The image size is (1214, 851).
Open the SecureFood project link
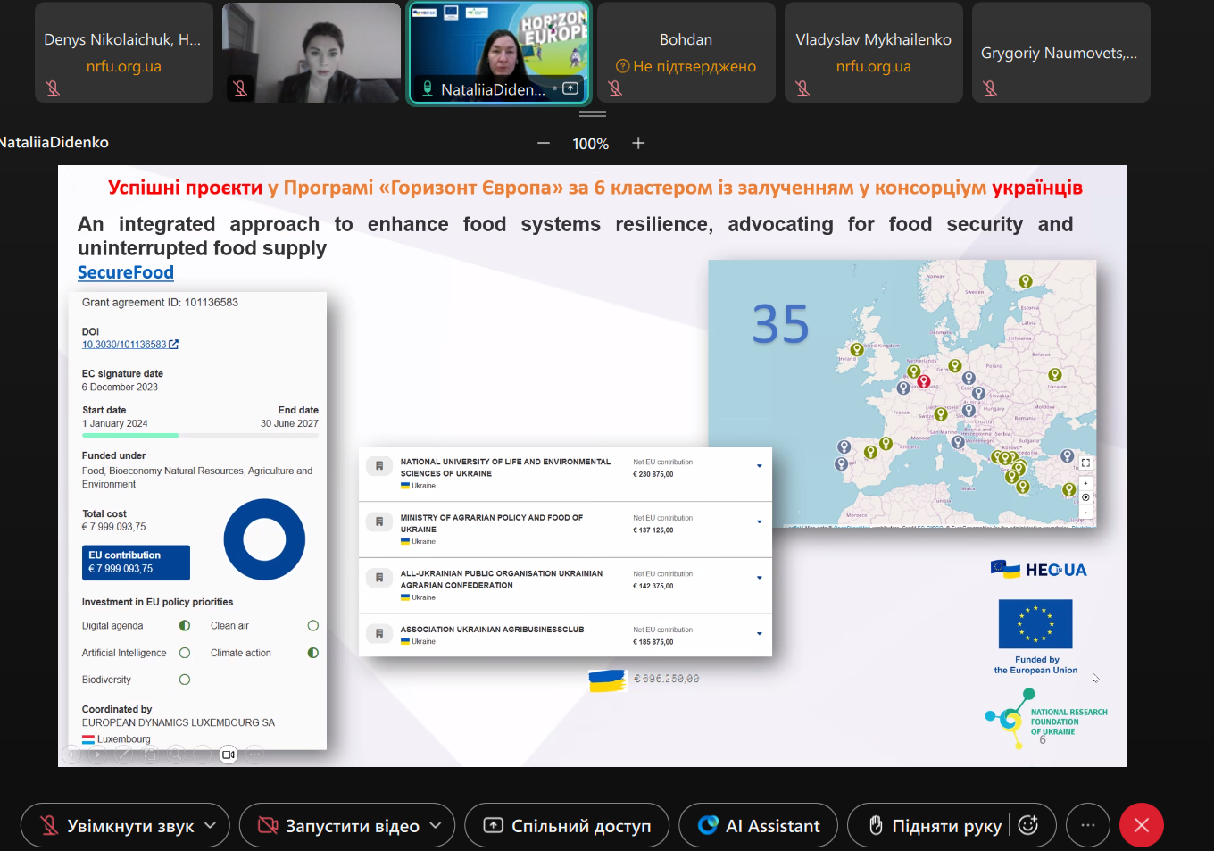point(126,272)
